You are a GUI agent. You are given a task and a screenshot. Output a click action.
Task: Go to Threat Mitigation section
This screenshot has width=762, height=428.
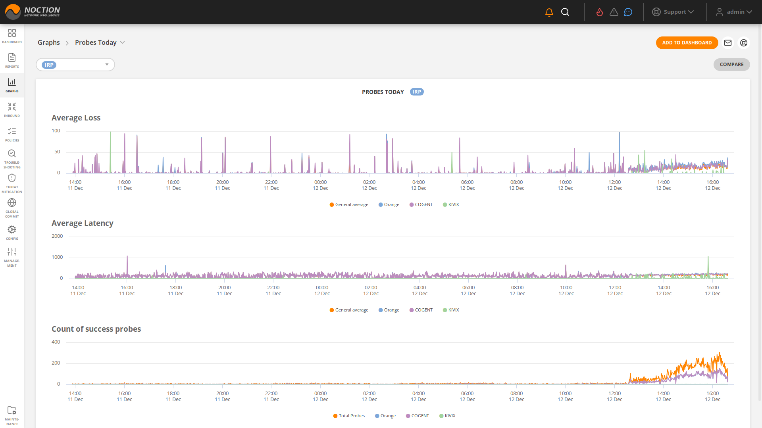point(12,183)
